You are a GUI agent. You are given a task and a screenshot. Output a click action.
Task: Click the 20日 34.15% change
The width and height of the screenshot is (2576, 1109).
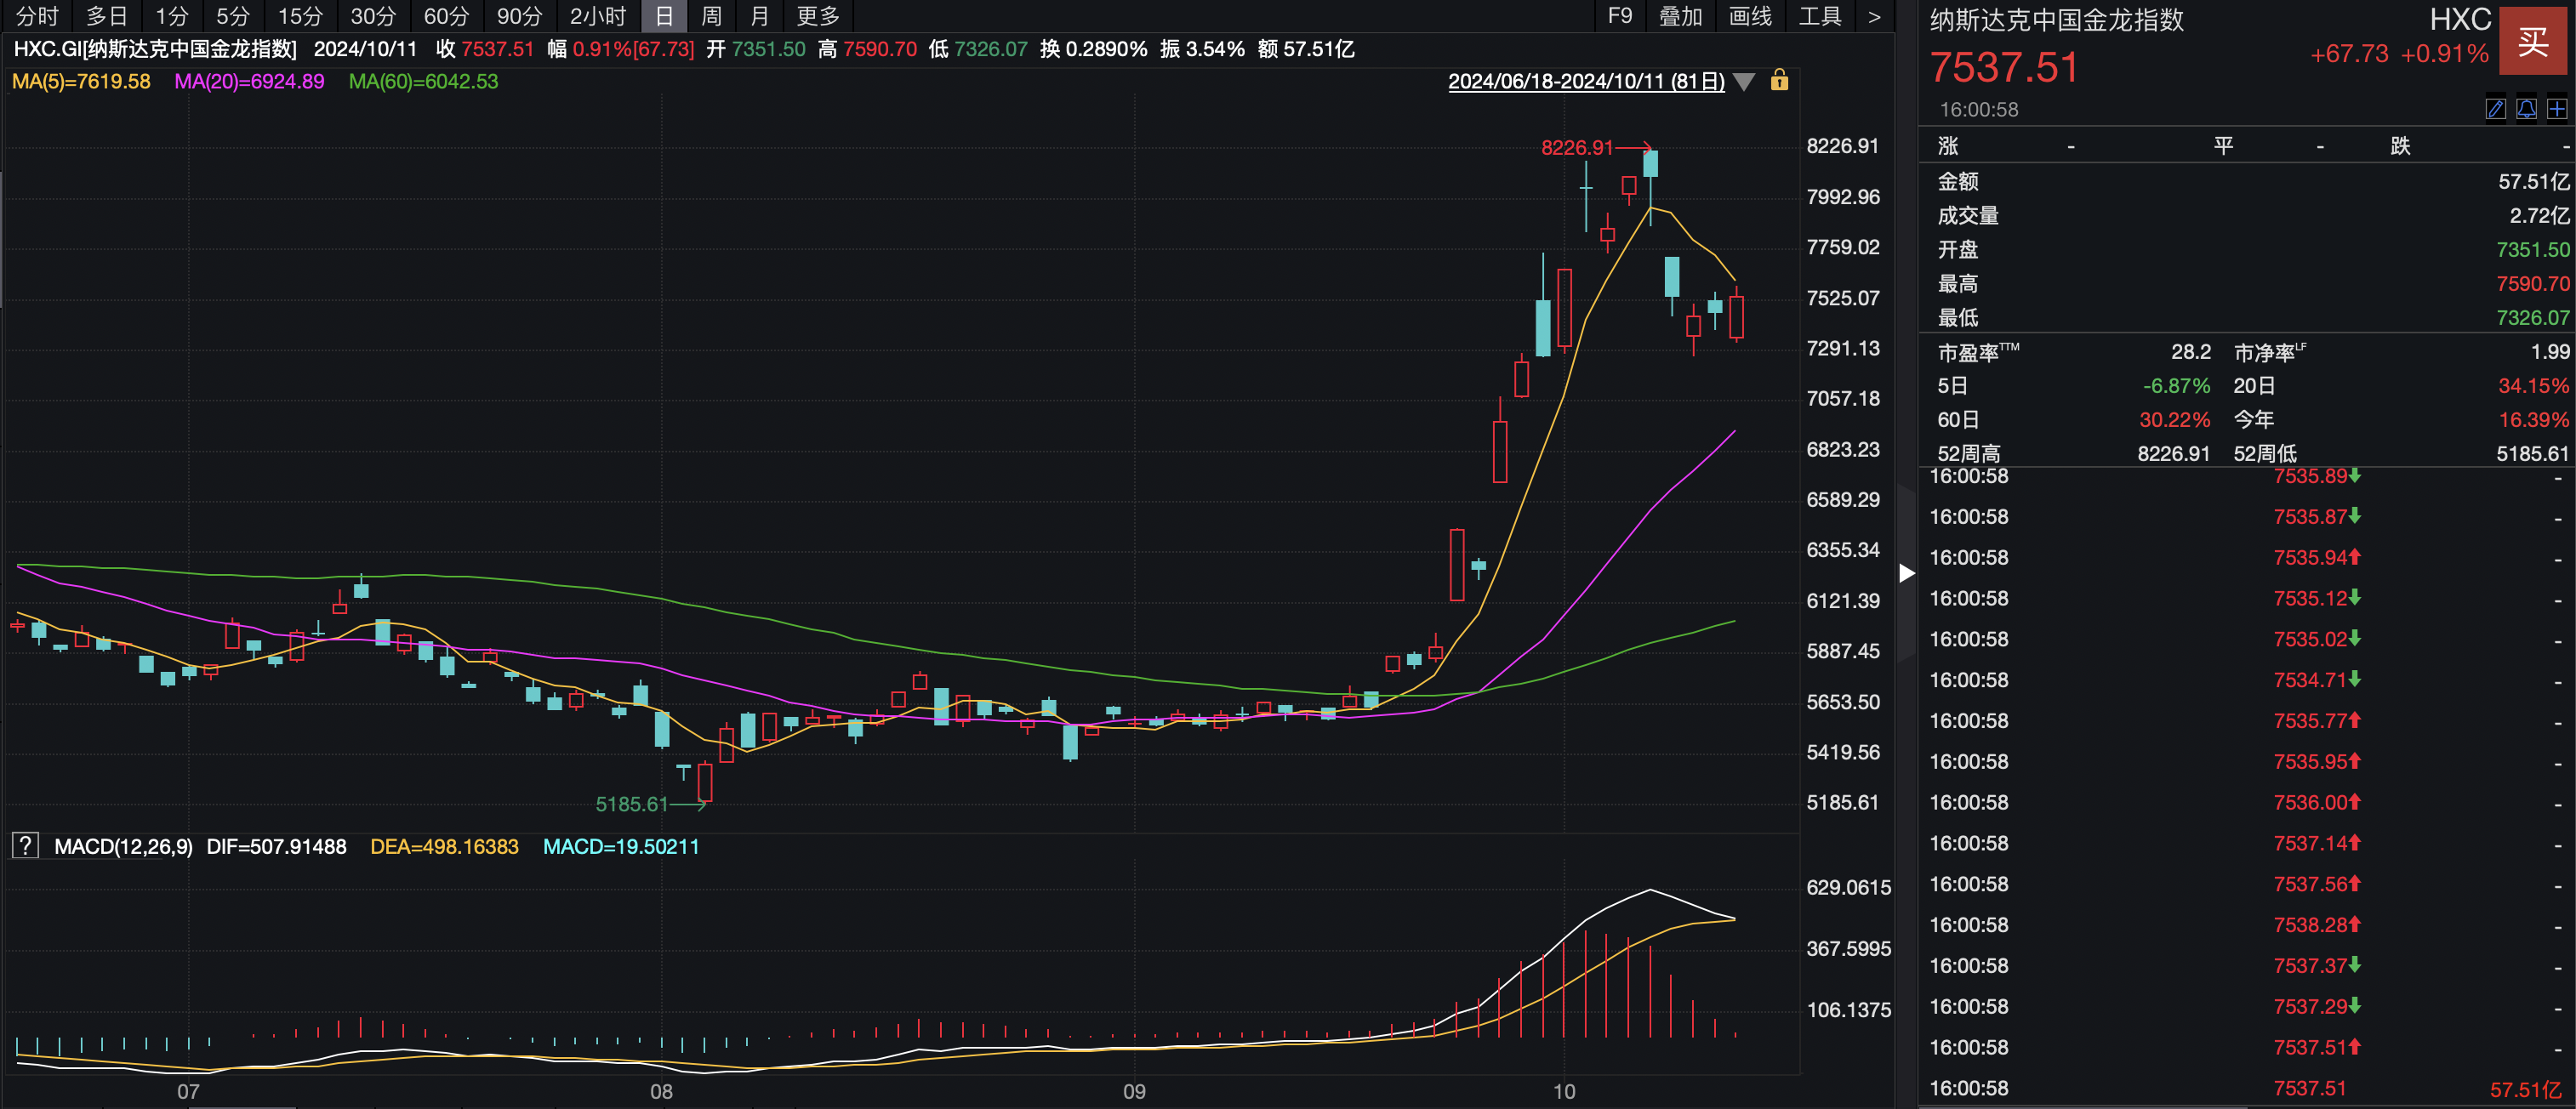(2533, 386)
